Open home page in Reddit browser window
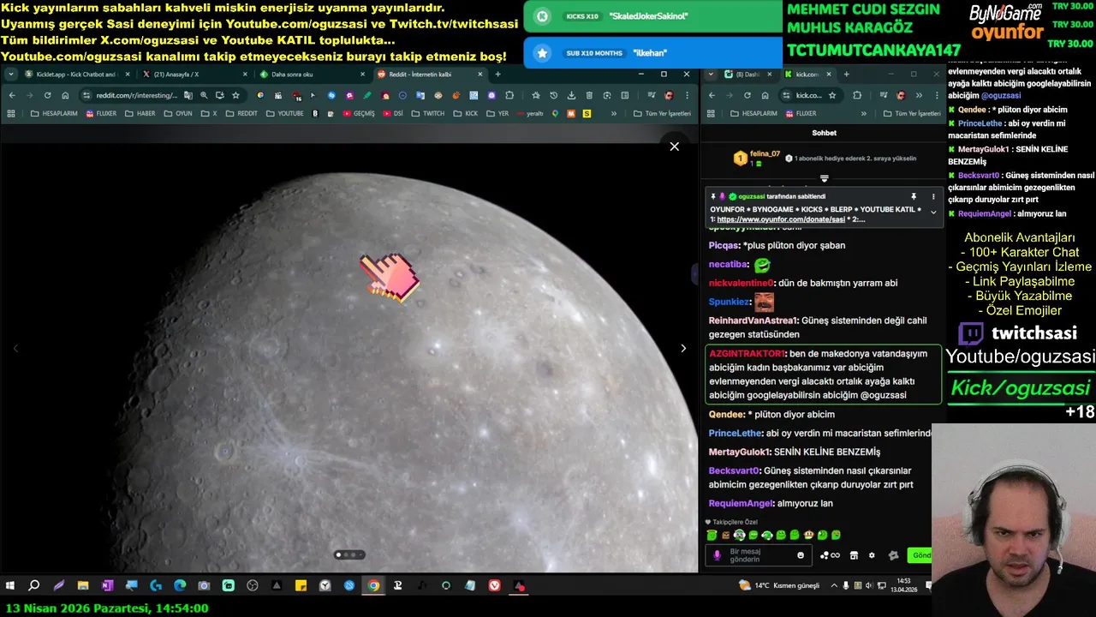The image size is (1096, 617). click(x=65, y=95)
